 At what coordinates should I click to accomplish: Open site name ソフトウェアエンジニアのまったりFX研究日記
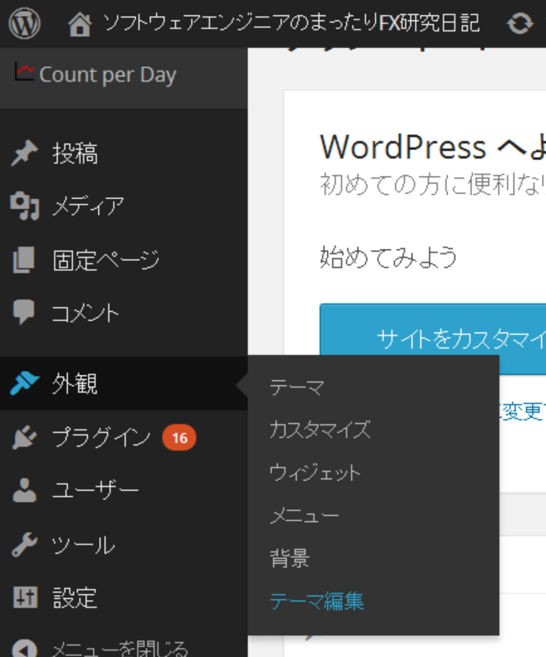click(x=291, y=23)
